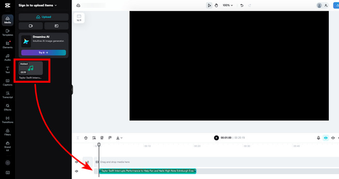This screenshot has width=339, height=179.
Task: Open the user profile avatar
Action: point(319,5)
